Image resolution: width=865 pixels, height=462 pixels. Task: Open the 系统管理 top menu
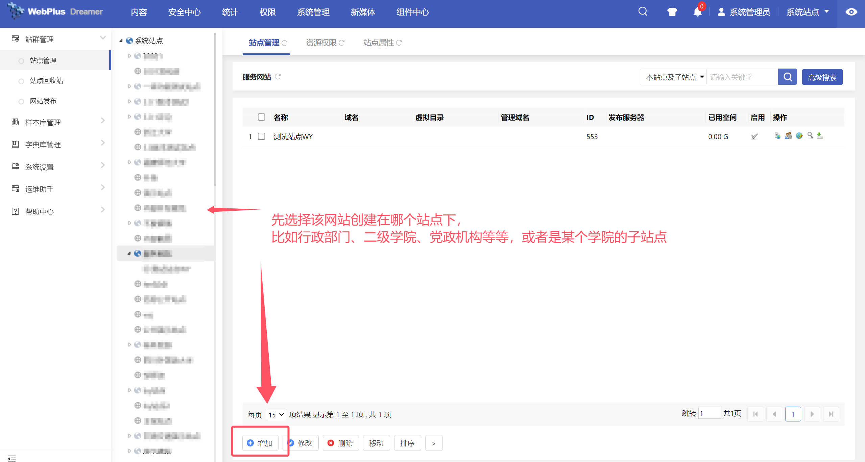(x=313, y=12)
